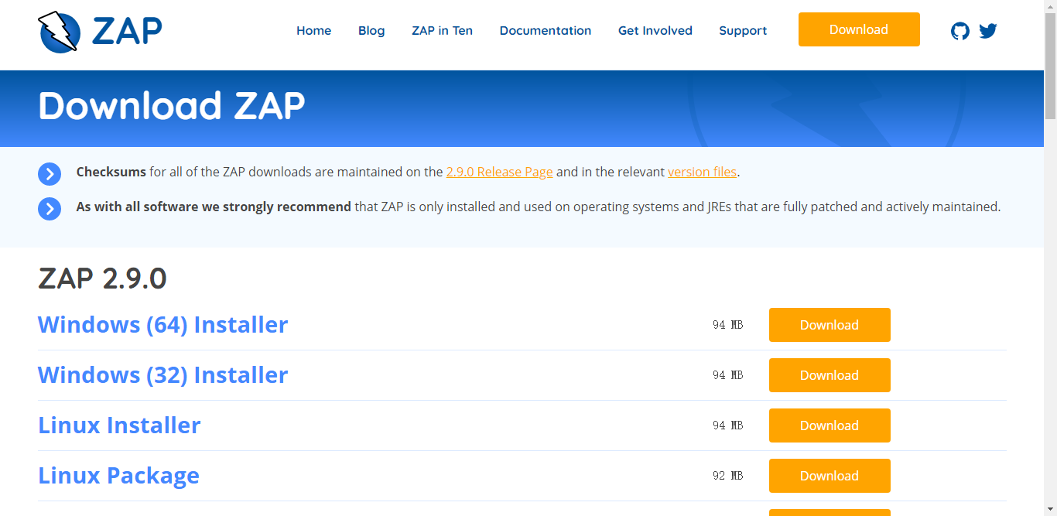
Task: Download the Linux Package
Action: click(x=830, y=475)
